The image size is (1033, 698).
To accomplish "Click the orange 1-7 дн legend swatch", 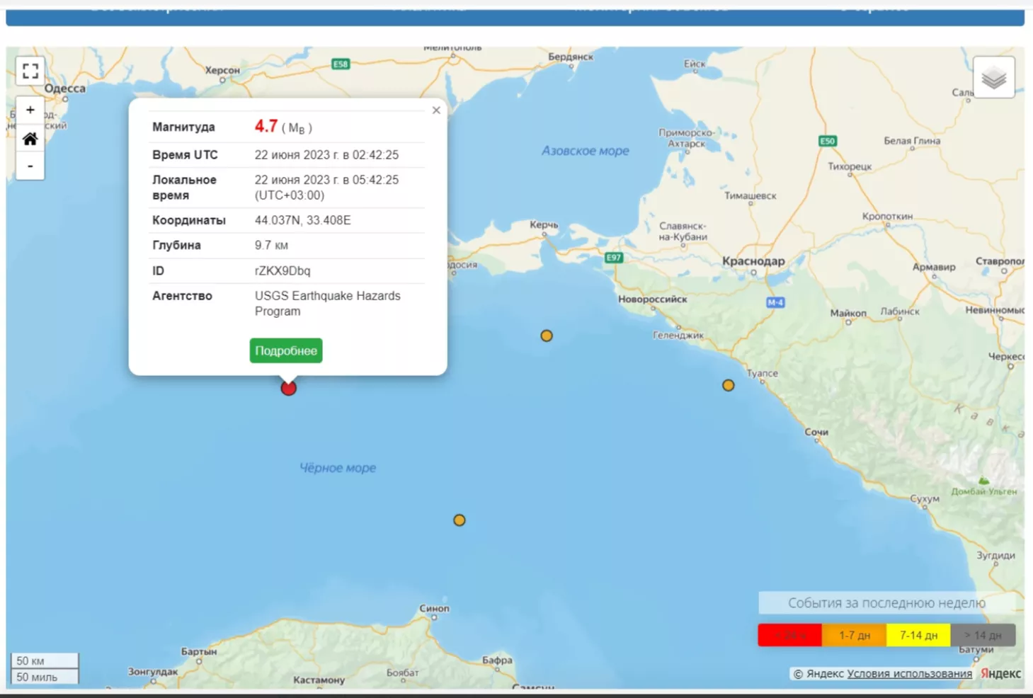I will 854,635.
